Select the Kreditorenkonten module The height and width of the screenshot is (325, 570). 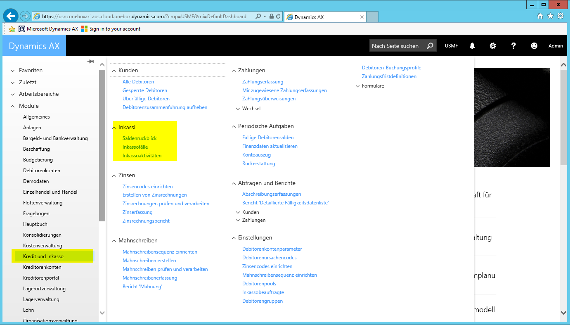[42, 267]
